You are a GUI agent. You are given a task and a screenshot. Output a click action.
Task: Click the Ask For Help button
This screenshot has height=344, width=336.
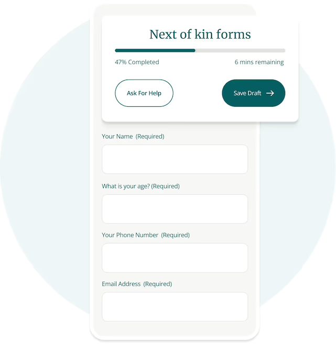tap(144, 93)
